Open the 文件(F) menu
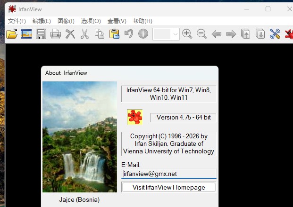The image size is (293, 207). click(17, 21)
